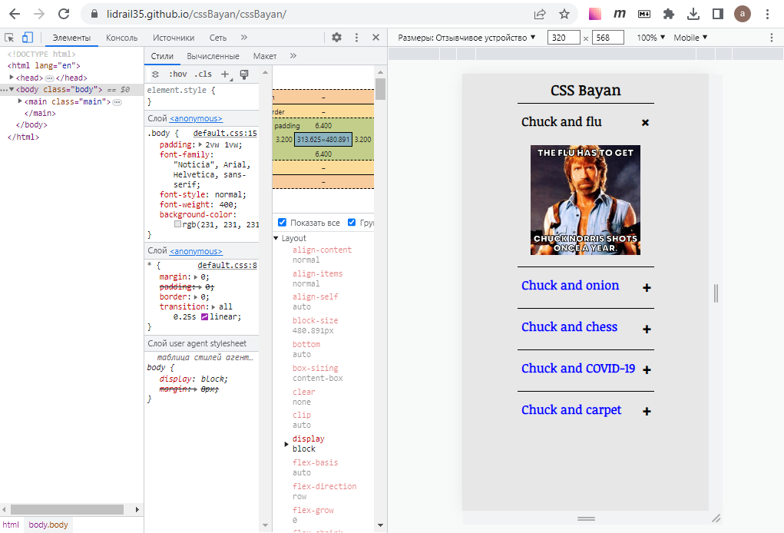The width and height of the screenshot is (784, 533).
Task: Select the inspect element tool icon
Action: [x=9, y=37]
